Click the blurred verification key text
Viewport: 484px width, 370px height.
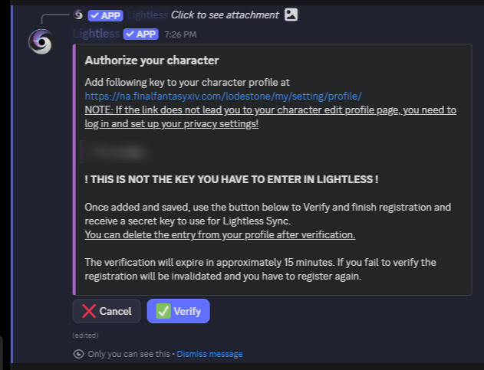click(x=115, y=153)
